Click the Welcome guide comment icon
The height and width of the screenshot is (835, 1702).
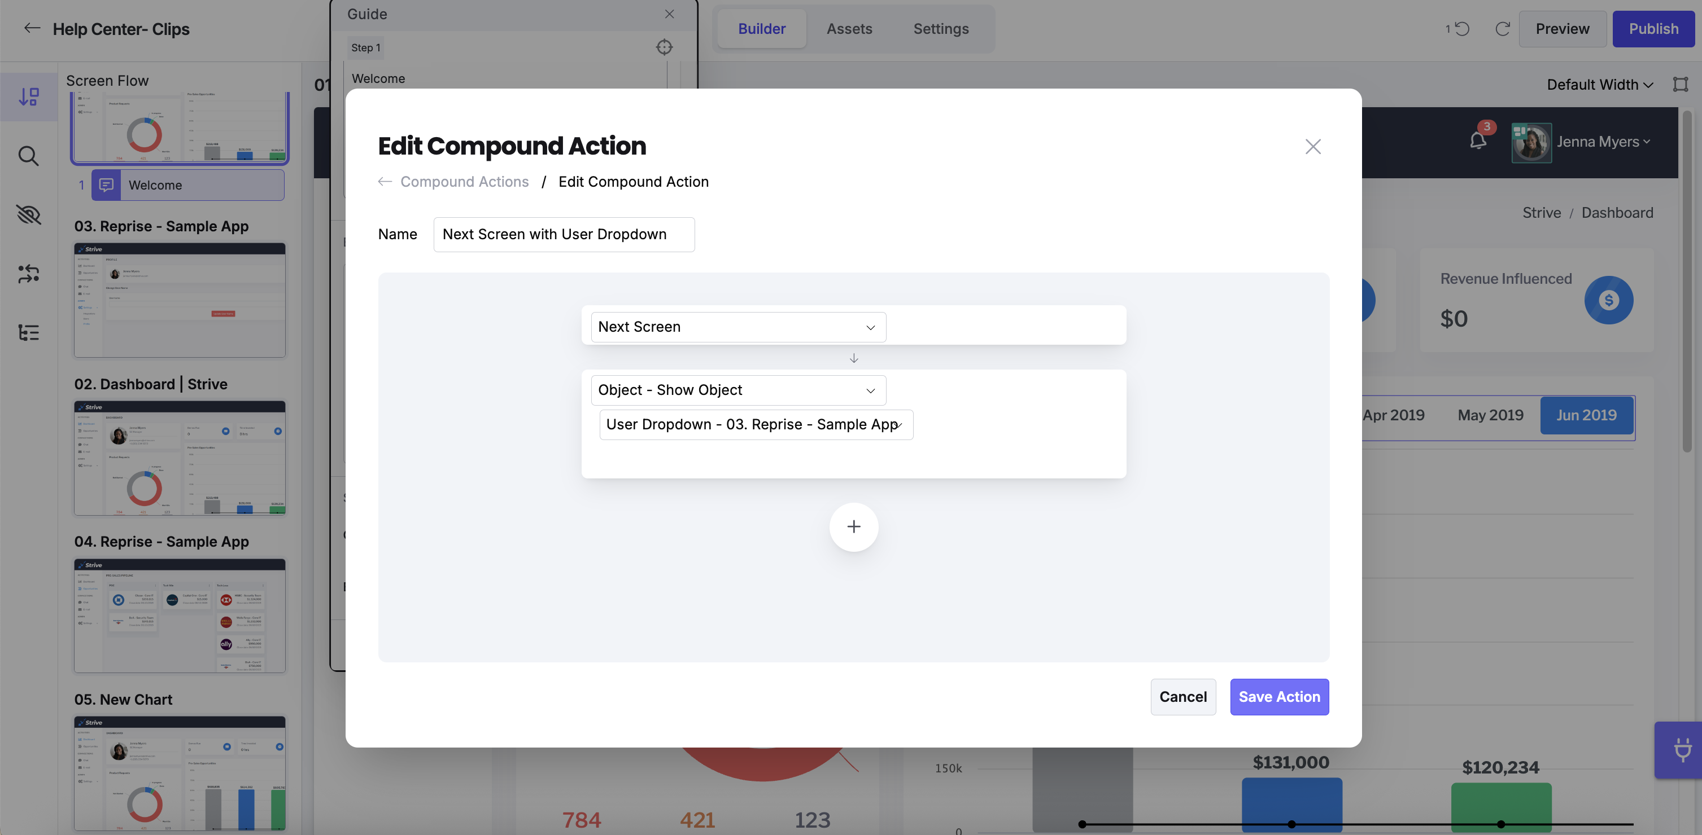(106, 185)
